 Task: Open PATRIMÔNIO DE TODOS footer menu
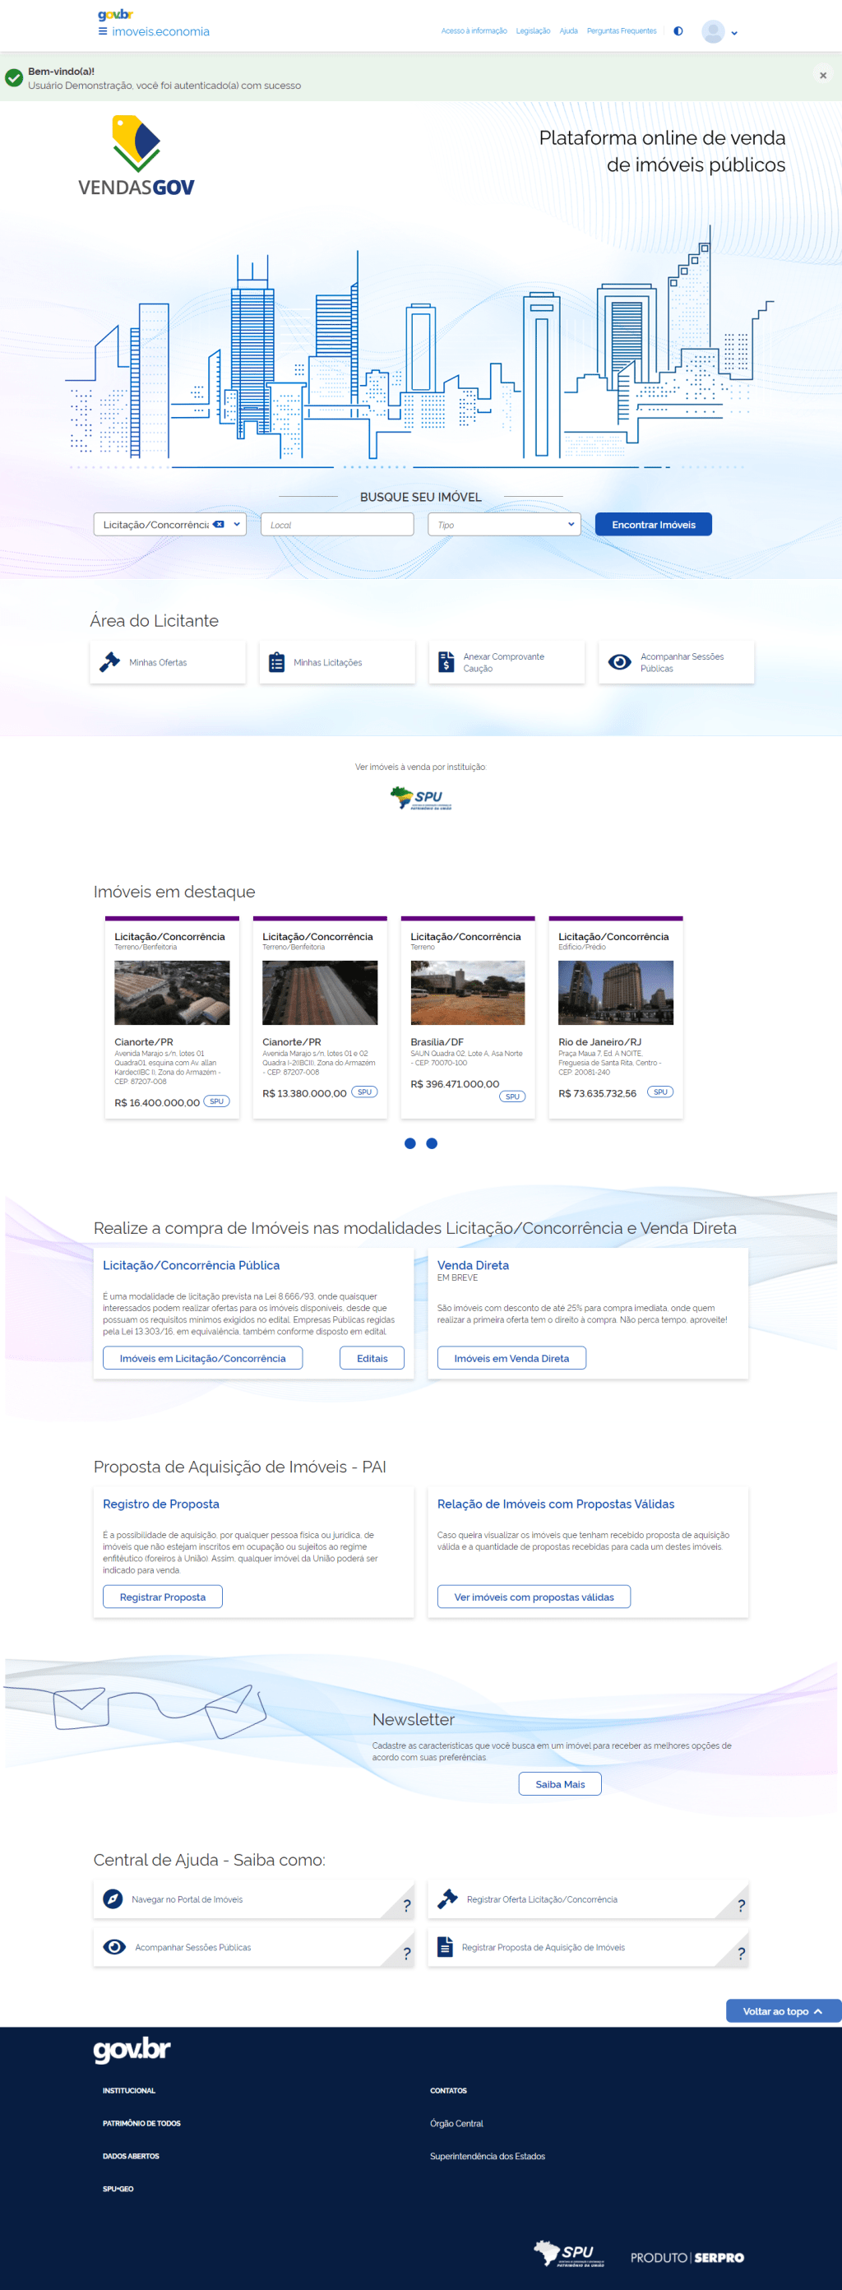[x=141, y=2123]
